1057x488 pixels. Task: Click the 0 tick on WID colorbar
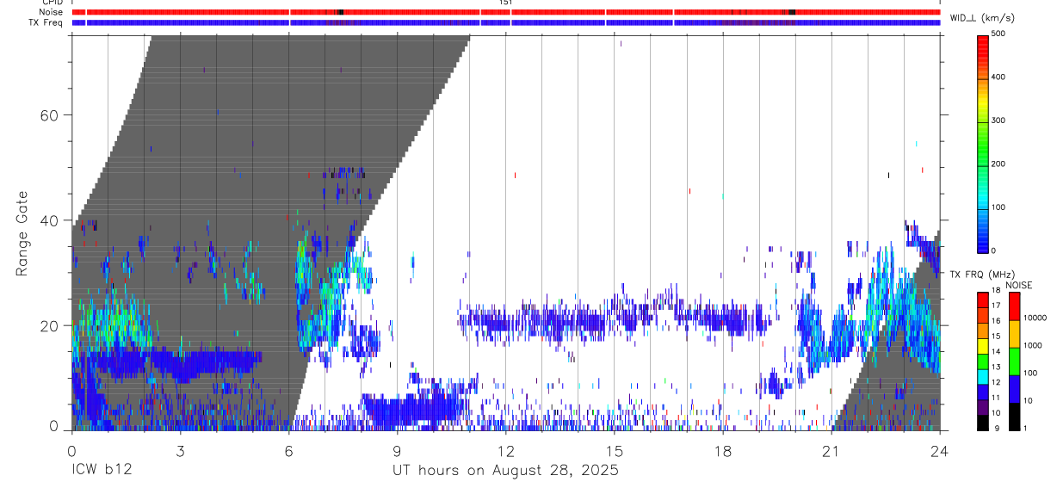[x=994, y=250]
